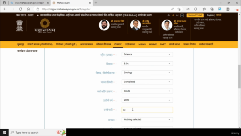241x136 pixels.
Task: Open browser settings and more menu
Action: pyautogui.click(x=236, y=9)
